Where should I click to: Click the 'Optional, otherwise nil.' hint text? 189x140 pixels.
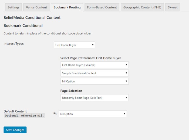coord(24,116)
